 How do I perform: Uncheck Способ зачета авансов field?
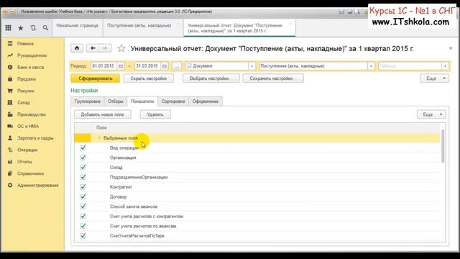pyautogui.click(x=83, y=206)
